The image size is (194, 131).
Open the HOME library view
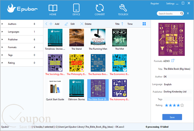point(53,10)
